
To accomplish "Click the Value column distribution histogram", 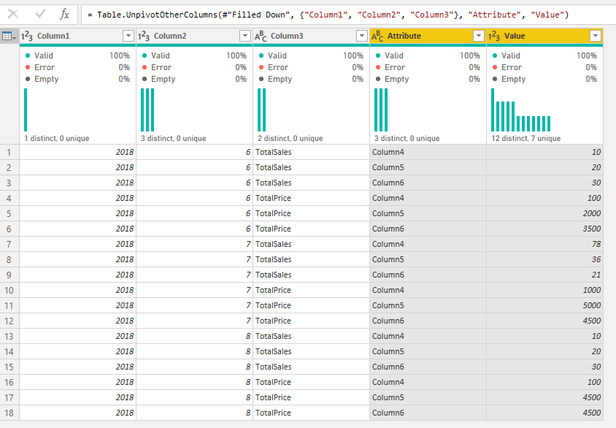I will 521,110.
